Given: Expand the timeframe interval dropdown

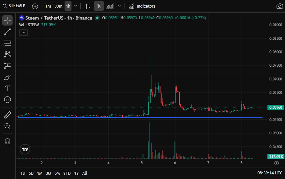Looking at the screenshot, I should pyautogui.click(x=75, y=6).
